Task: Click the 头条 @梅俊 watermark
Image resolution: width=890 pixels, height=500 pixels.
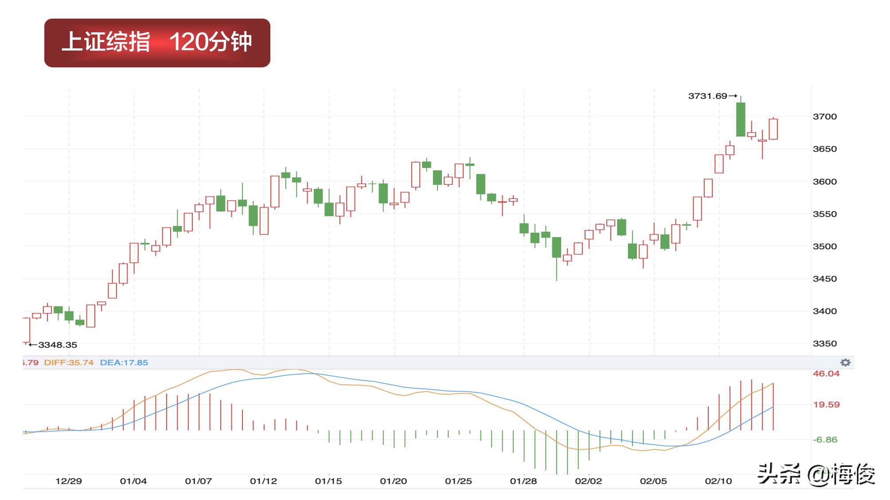Action: click(816, 474)
